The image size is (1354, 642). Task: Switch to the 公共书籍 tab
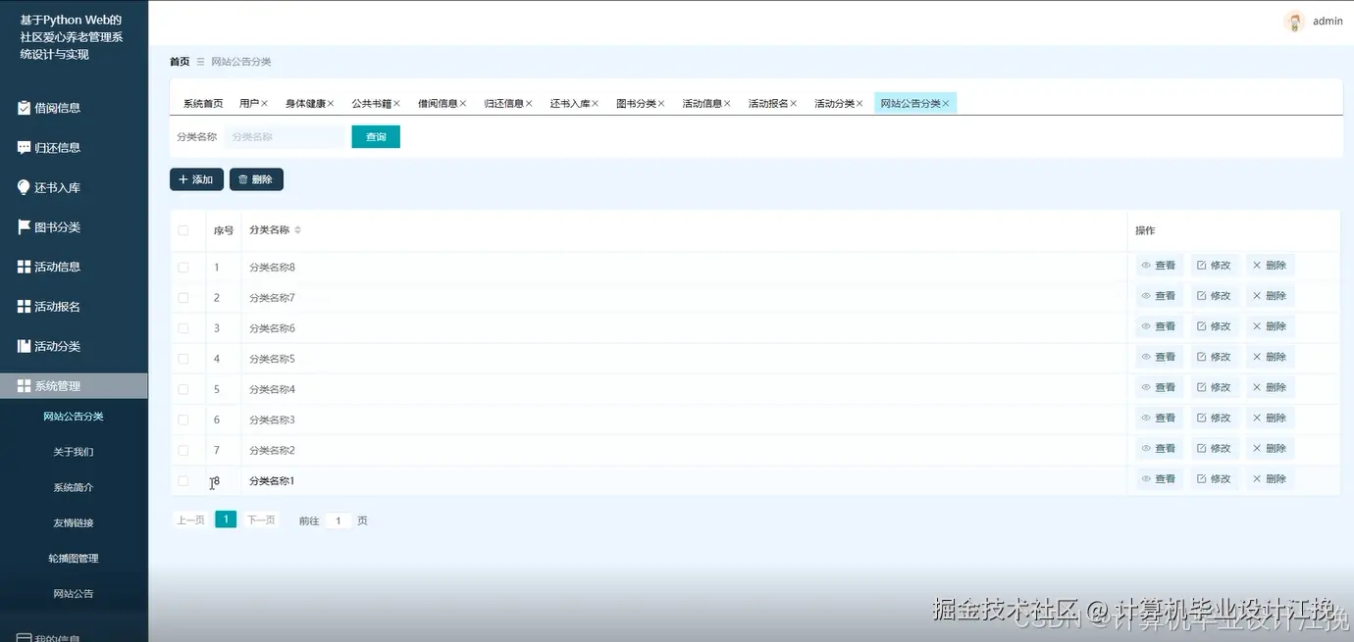click(372, 103)
